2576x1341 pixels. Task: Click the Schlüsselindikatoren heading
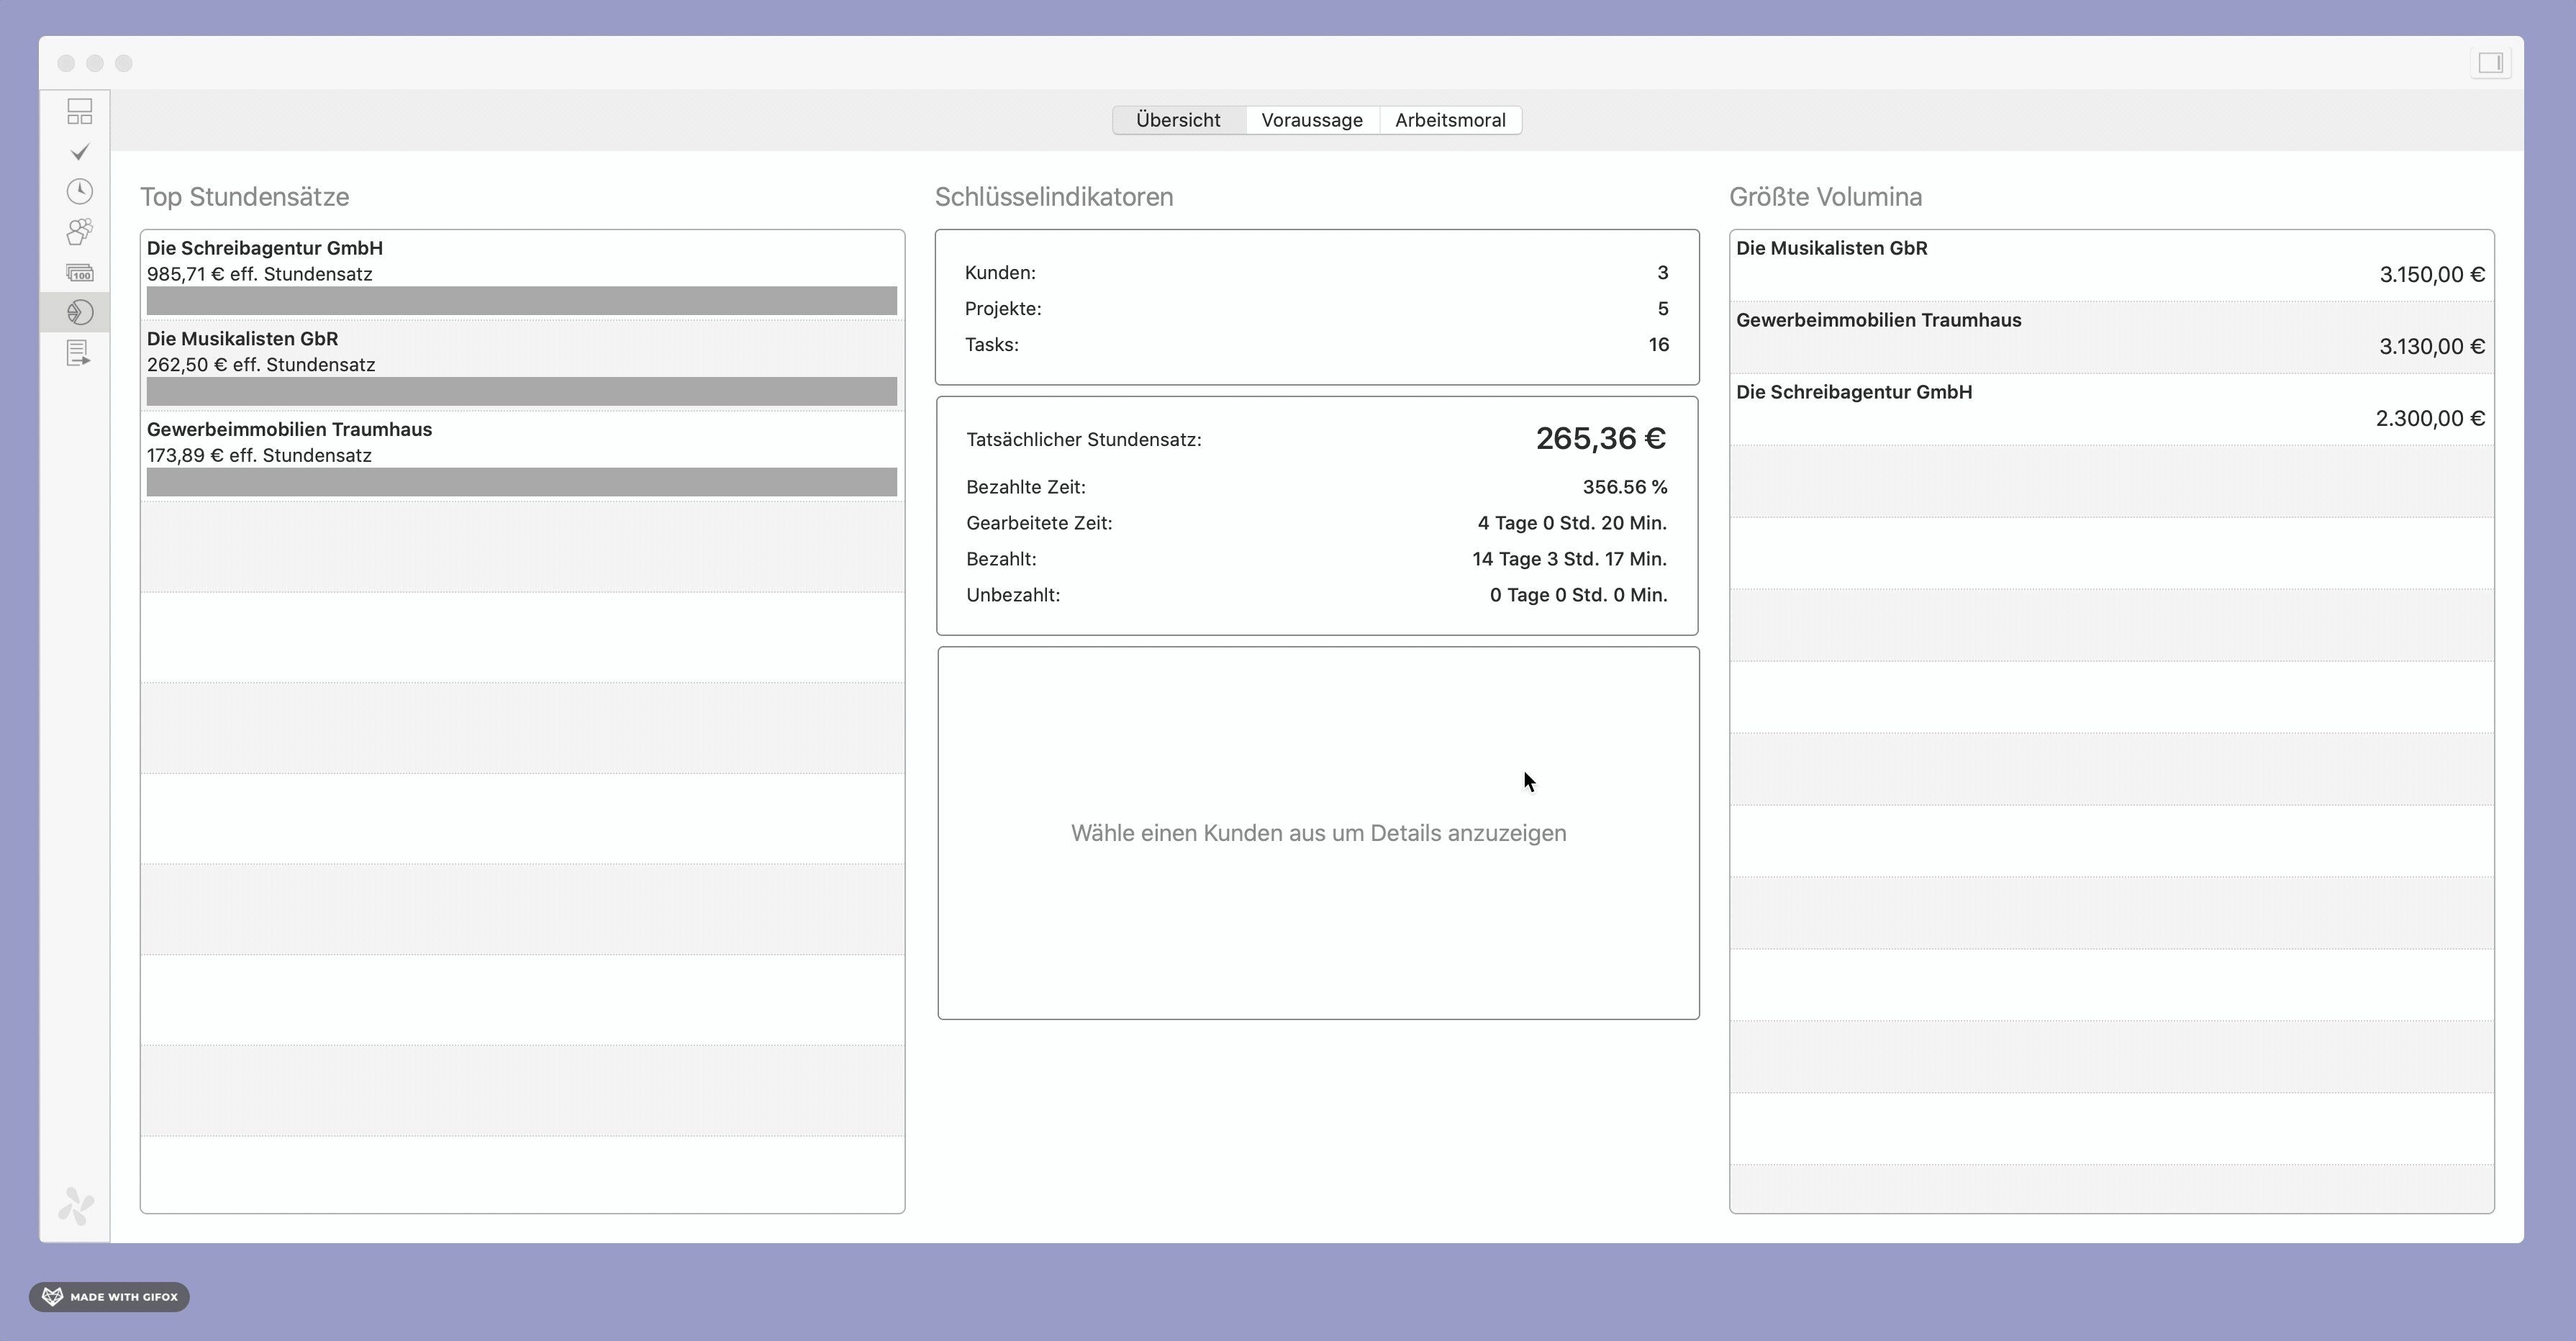[1054, 197]
